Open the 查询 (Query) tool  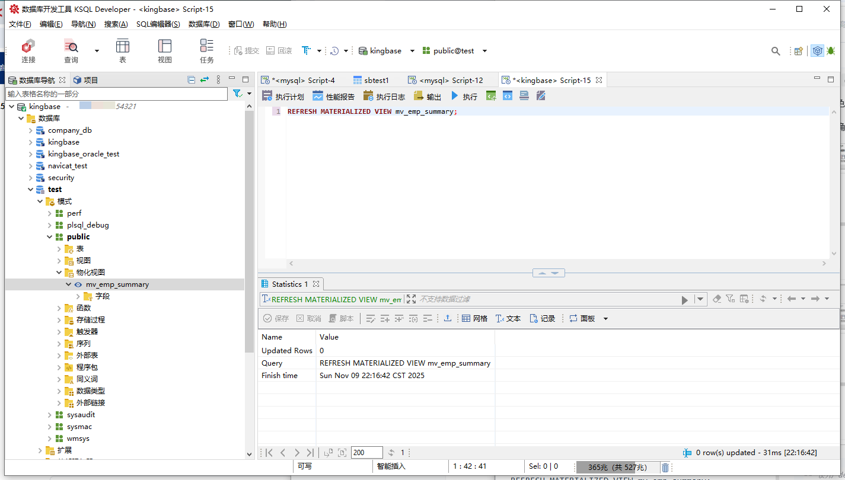71,50
